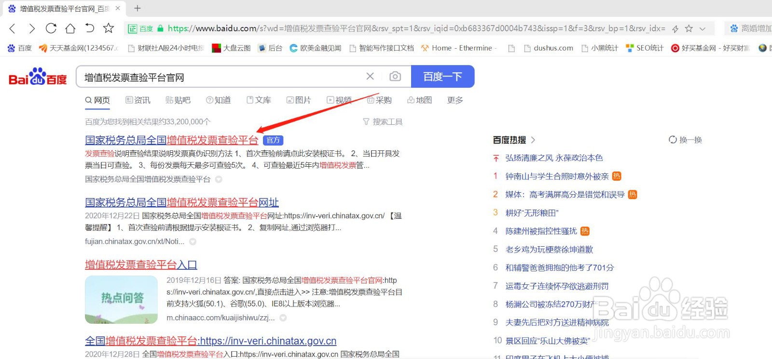Image resolution: width=772 pixels, height=359 pixels.
Task: Expand the arrow next to fujian.chinatax.gov.cn
Action: pyautogui.click(x=193, y=241)
